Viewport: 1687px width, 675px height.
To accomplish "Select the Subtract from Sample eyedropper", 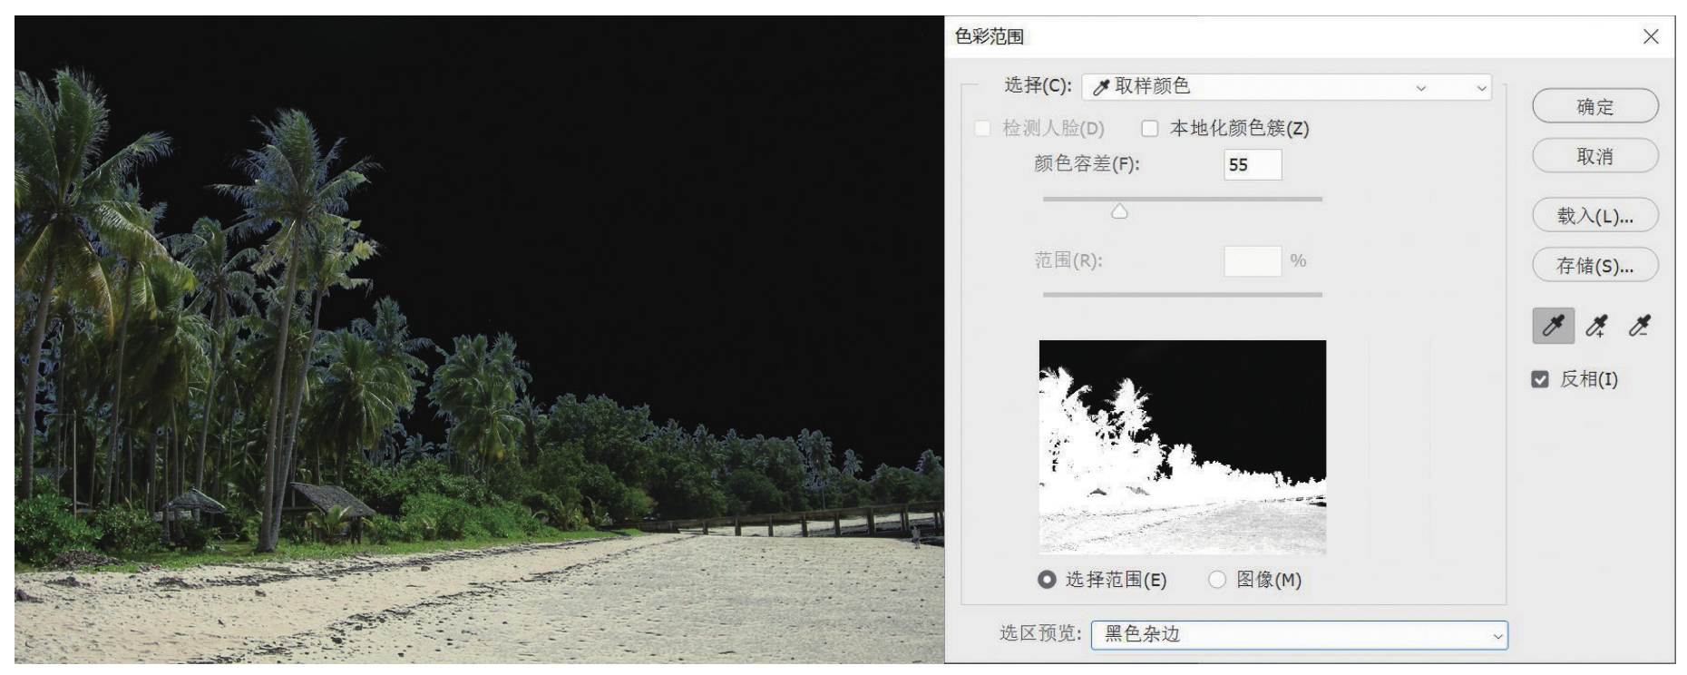I will [1639, 326].
